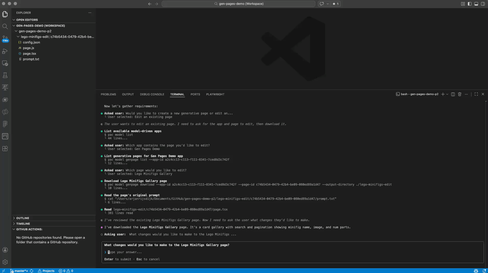Open the Extensions view

(x=5, y=149)
